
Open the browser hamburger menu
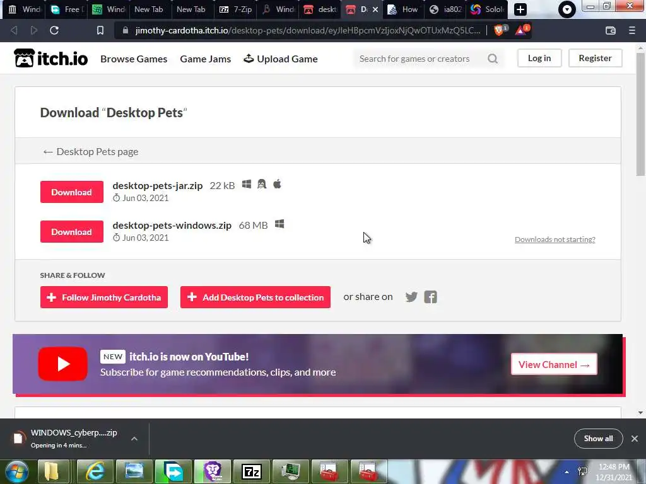click(632, 30)
